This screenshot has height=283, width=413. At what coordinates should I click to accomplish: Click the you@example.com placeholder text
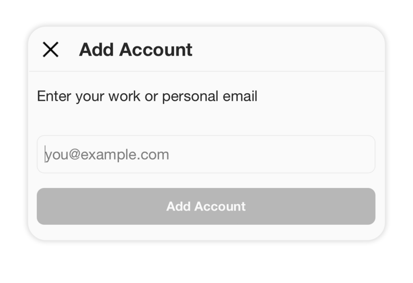point(107,155)
